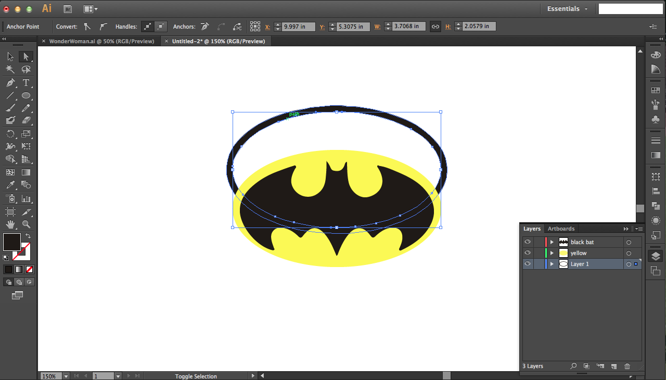Select the Shape Builder tool
666x380 pixels.
[10, 159]
